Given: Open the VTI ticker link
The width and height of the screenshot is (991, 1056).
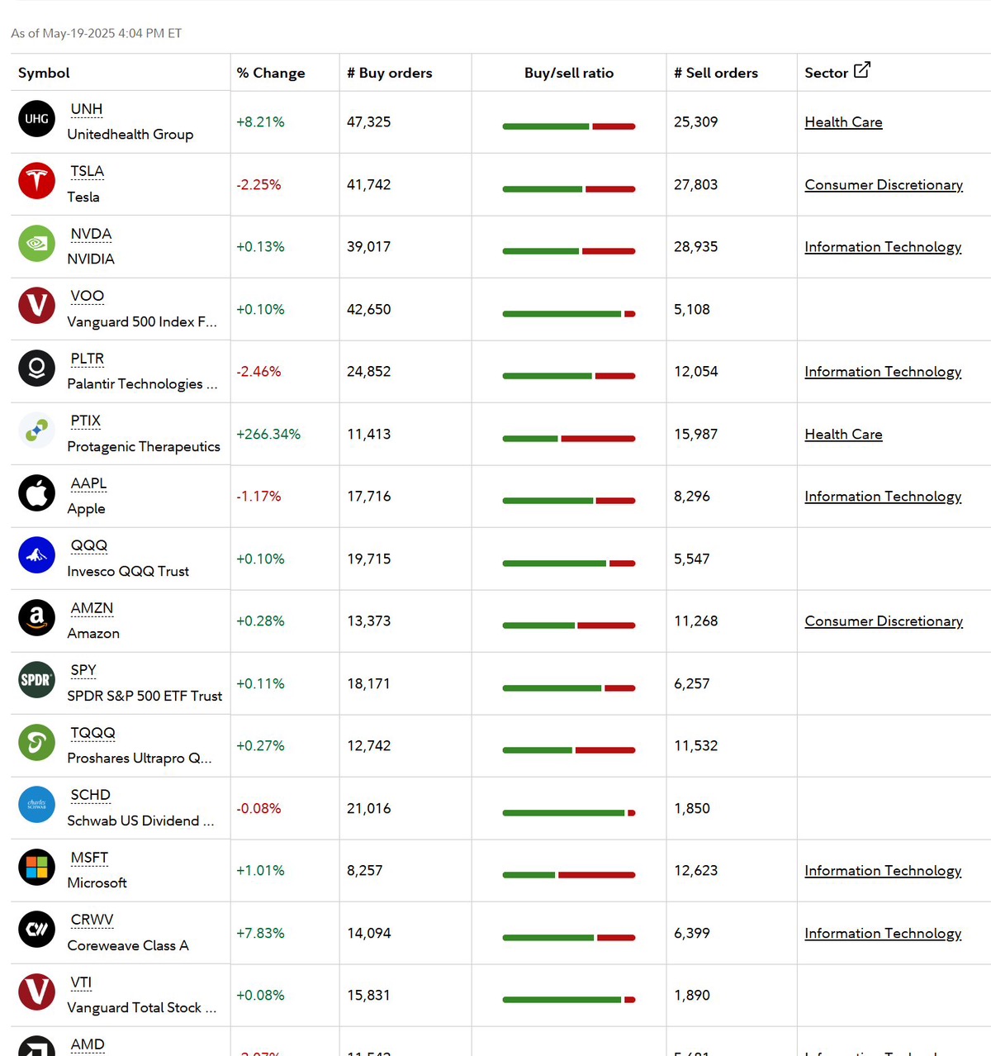Looking at the screenshot, I should (x=81, y=982).
